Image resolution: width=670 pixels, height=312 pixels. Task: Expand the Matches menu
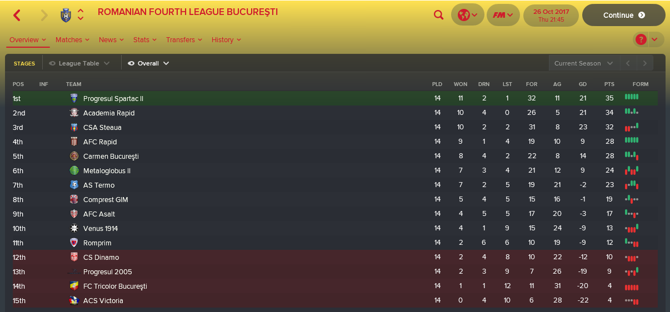[72, 40]
